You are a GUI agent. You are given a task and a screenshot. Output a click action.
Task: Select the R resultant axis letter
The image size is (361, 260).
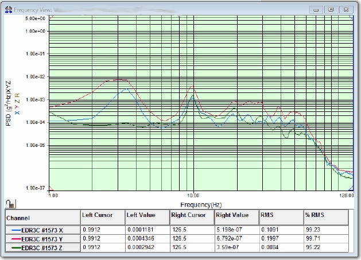coord(17,94)
